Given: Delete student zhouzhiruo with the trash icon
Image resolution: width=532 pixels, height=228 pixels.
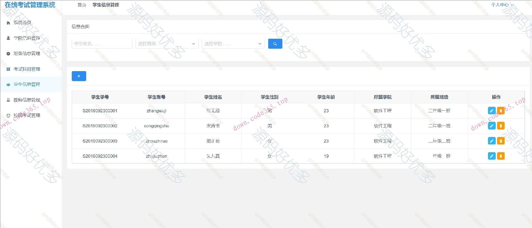Looking at the screenshot, I should click(x=501, y=141).
